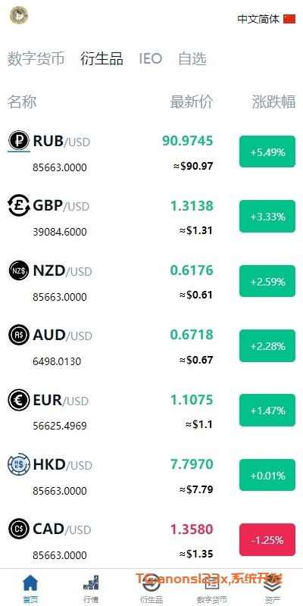Click the red -1.25% change button

[x=267, y=540]
